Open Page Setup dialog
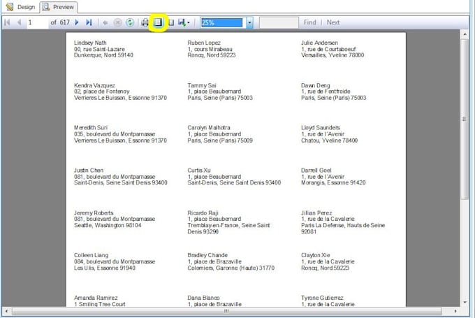 pos(170,22)
